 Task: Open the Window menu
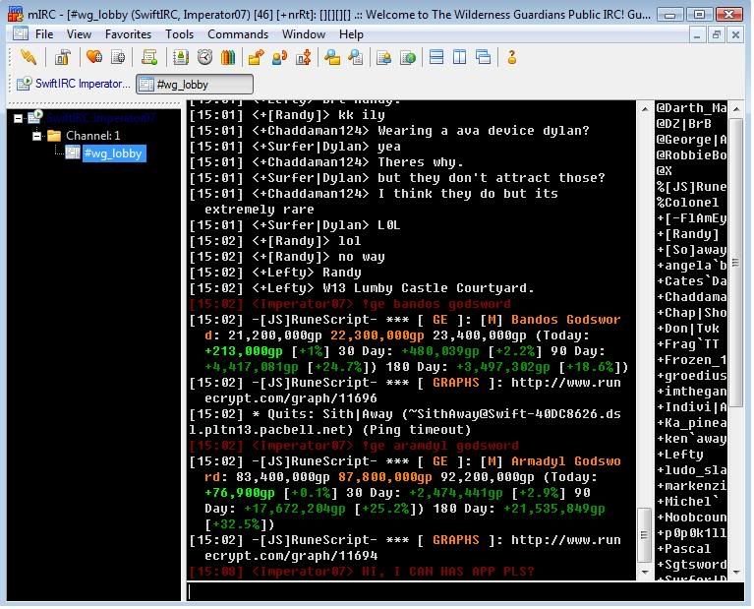click(x=304, y=34)
